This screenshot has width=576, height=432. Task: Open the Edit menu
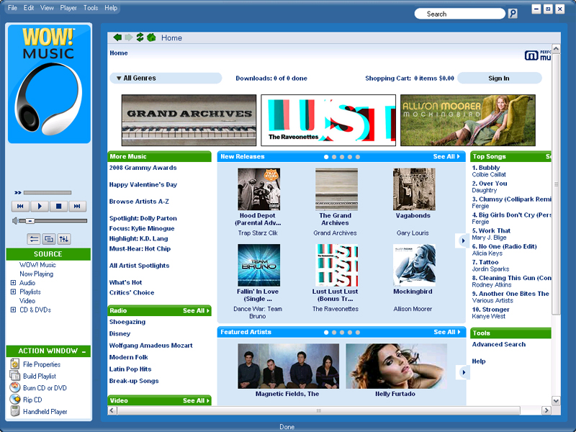pyautogui.click(x=29, y=8)
